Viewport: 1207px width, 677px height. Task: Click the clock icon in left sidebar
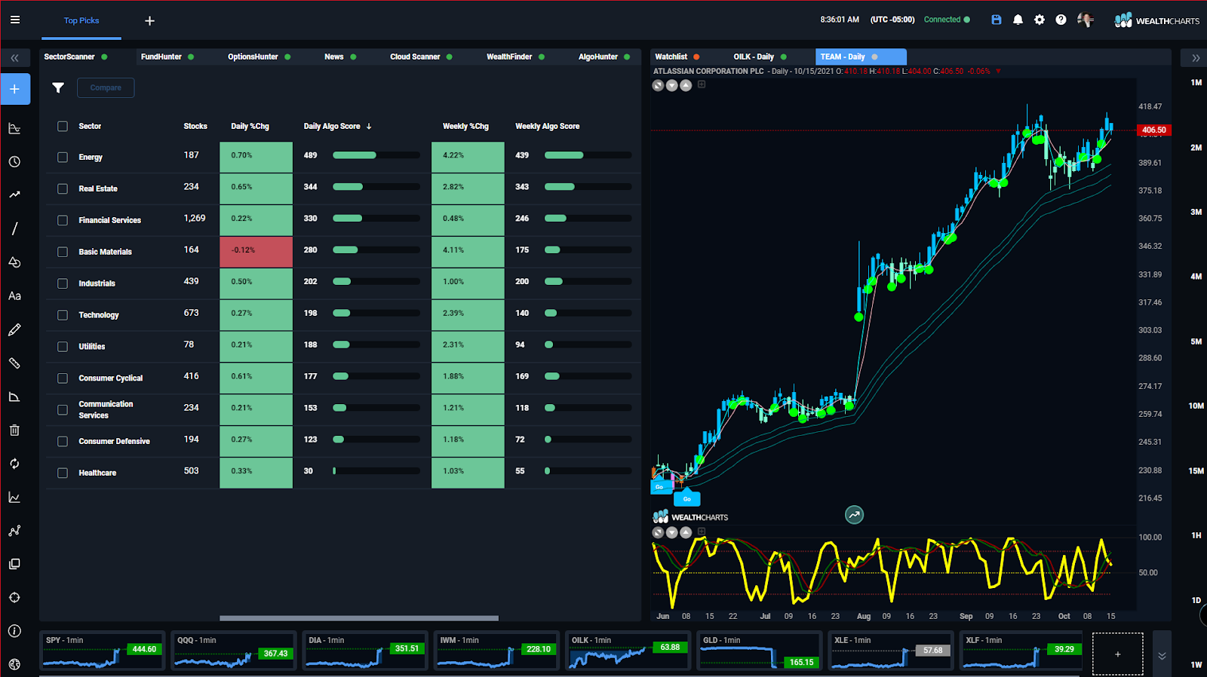coord(14,161)
